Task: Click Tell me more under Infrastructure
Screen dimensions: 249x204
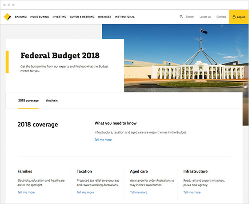Action: click(192, 192)
